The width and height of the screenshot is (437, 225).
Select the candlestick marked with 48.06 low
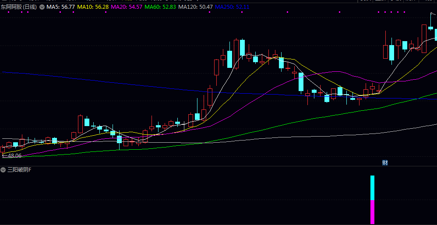click(x=3, y=150)
